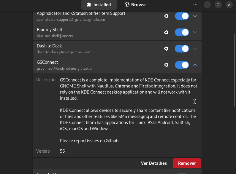Open GSConnect settings gear
This screenshot has height=174, width=236.
tap(166, 65)
